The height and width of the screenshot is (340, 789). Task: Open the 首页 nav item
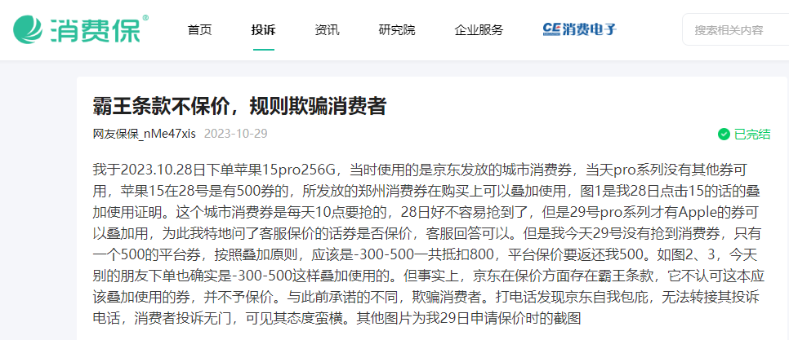coord(200,29)
